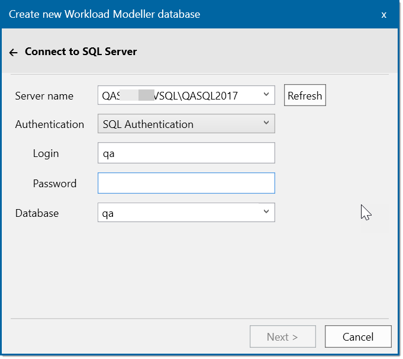Expand the Server name dropdown arrow

click(x=266, y=94)
